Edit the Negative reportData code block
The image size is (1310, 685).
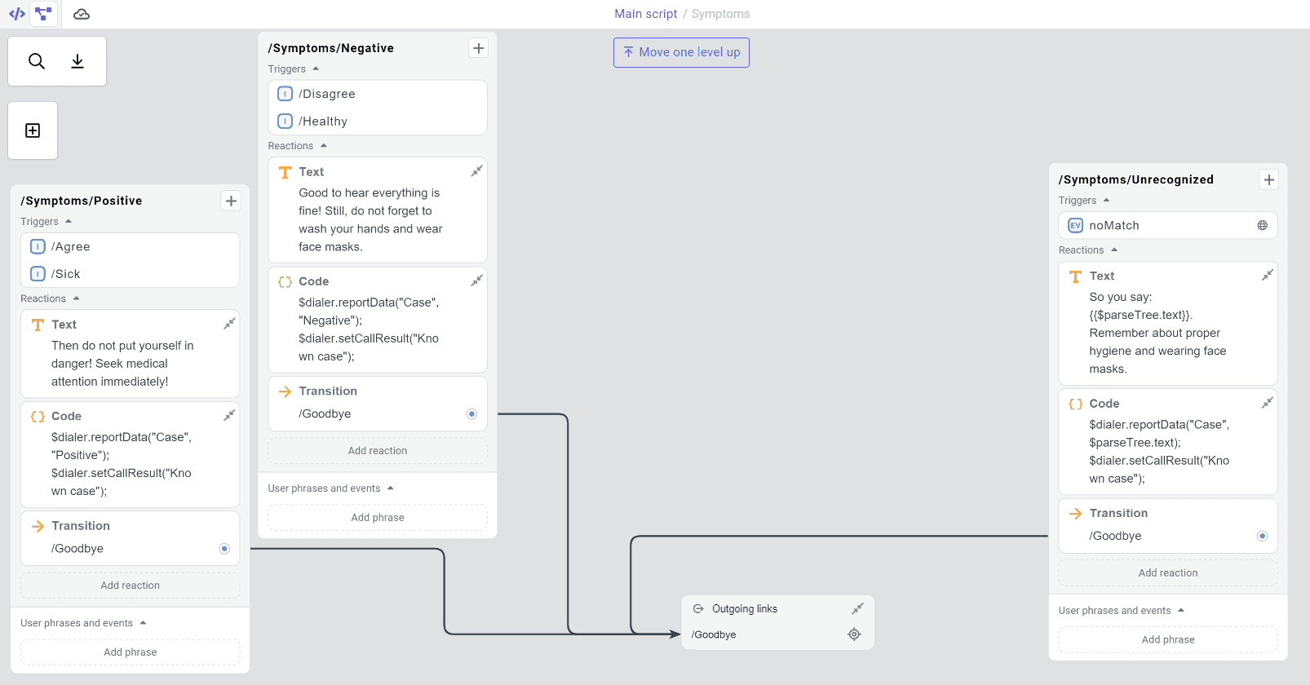pos(369,329)
